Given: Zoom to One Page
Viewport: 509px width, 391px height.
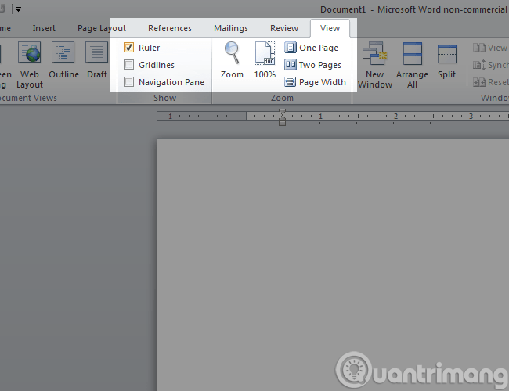Looking at the screenshot, I should coord(312,48).
